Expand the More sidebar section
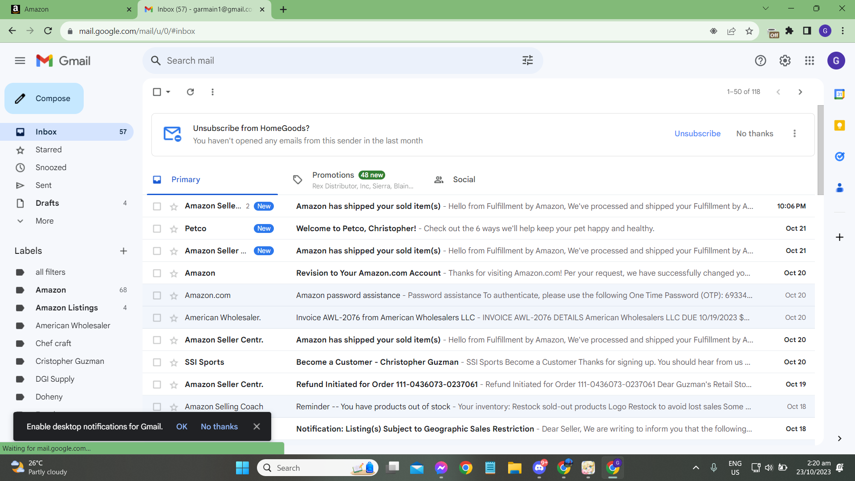Image resolution: width=855 pixels, height=481 pixels. (x=45, y=221)
